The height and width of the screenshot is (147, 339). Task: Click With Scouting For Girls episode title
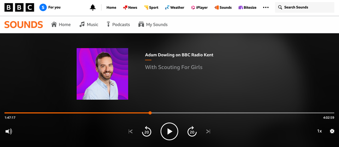click(x=174, y=67)
